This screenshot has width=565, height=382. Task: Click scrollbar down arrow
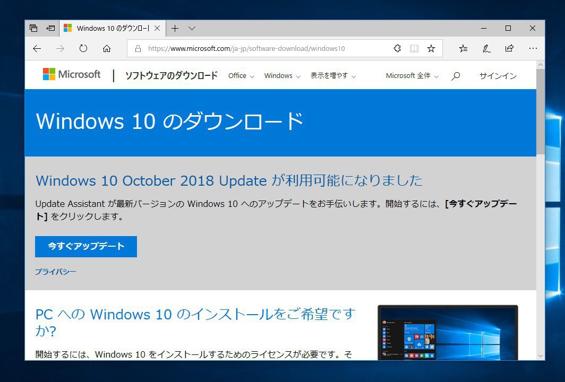(x=541, y=355)
